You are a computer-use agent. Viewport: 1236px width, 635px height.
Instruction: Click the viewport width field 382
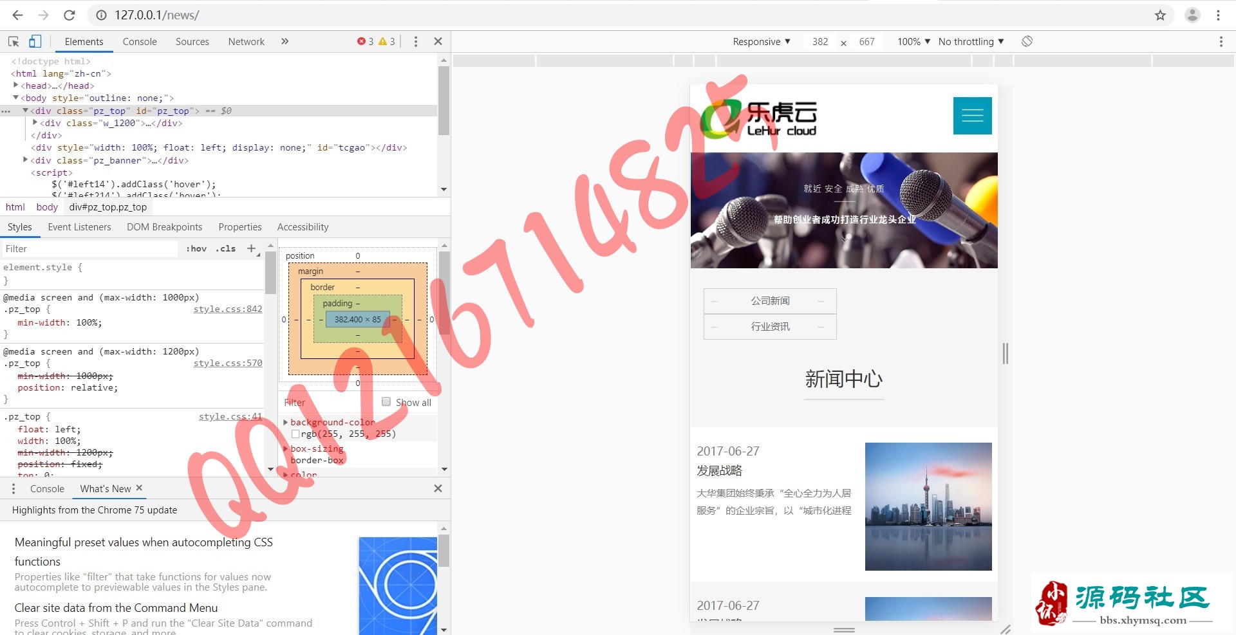(820, 42)
